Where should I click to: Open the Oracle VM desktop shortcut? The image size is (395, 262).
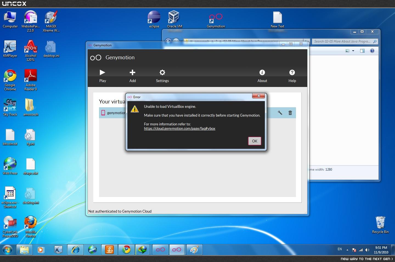(174, 19)
